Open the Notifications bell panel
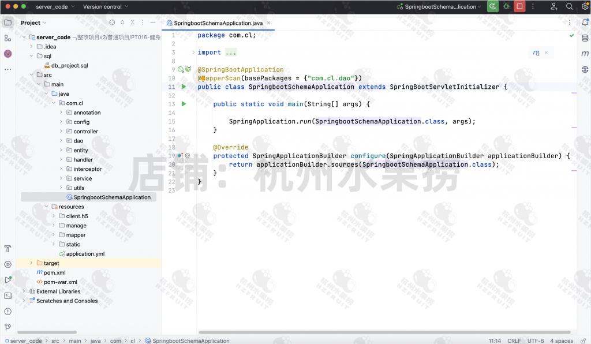Screen dimensions: 591x344 click(585, 23)
